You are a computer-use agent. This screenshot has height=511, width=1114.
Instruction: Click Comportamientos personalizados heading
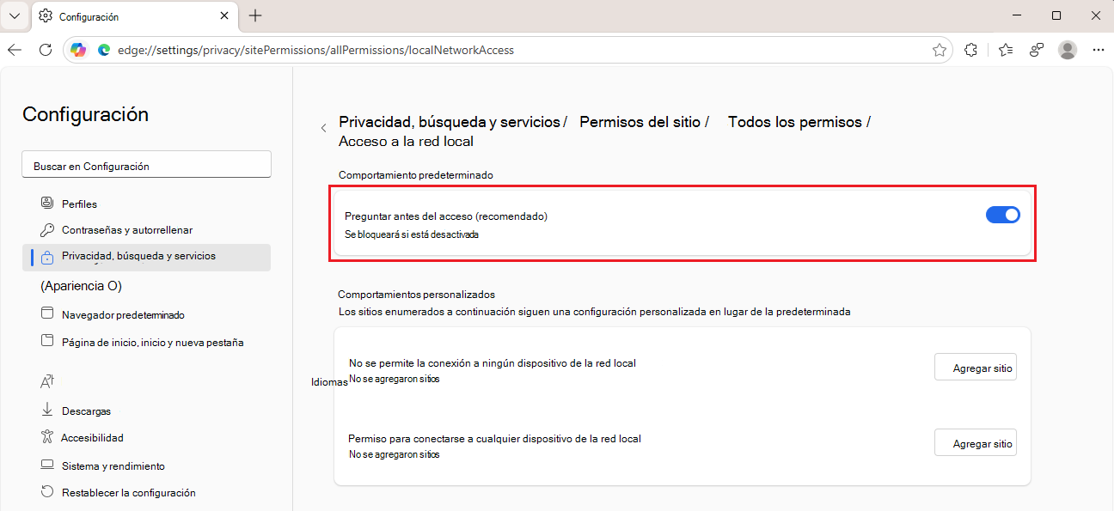pos(417,294)
